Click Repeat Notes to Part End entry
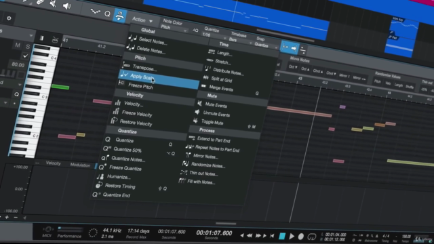The image size is (434, 244). [x=217, y=149]
